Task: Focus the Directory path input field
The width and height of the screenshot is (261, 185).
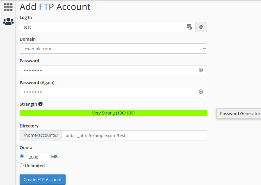Action: click(134, 135)
